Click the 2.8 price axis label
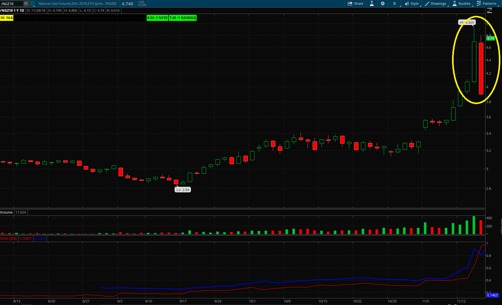Screen dimensions: 502x305 point(489,189)
